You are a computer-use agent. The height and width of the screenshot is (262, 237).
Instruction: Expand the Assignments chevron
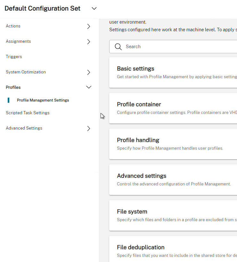pyautogui.click(x=89, y=41)
